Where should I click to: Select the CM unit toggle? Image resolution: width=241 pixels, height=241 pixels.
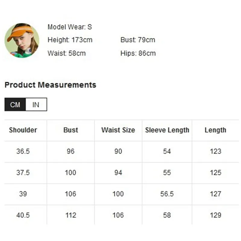[15, 105]
